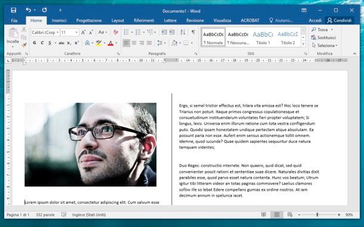
Task: Select the Format Painter brush icon
Action: pyautogui.click(x=24, y=45)
